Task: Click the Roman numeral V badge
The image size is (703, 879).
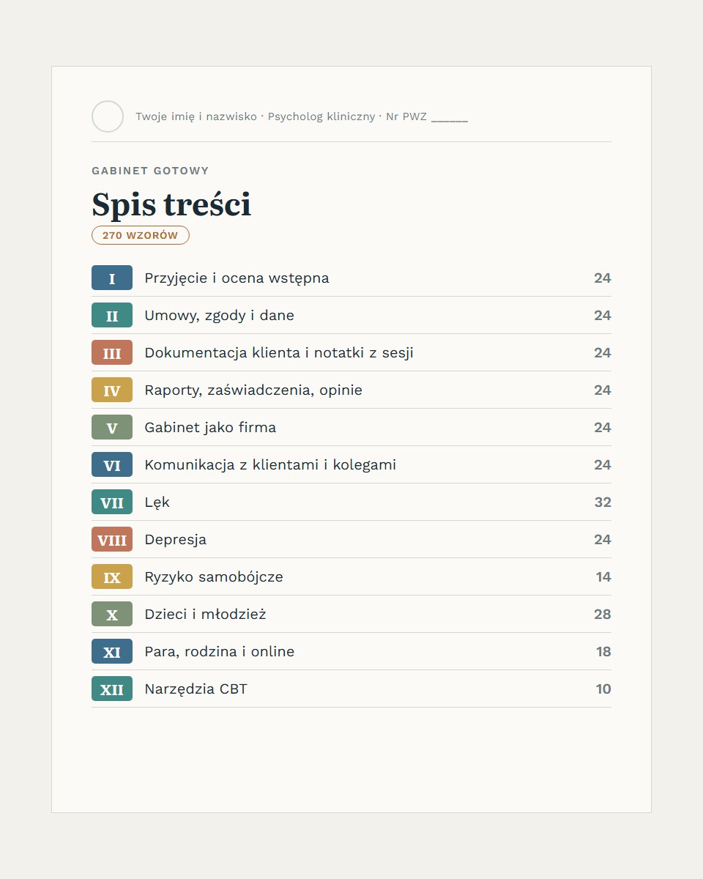Action: click(x=112, y=427)
